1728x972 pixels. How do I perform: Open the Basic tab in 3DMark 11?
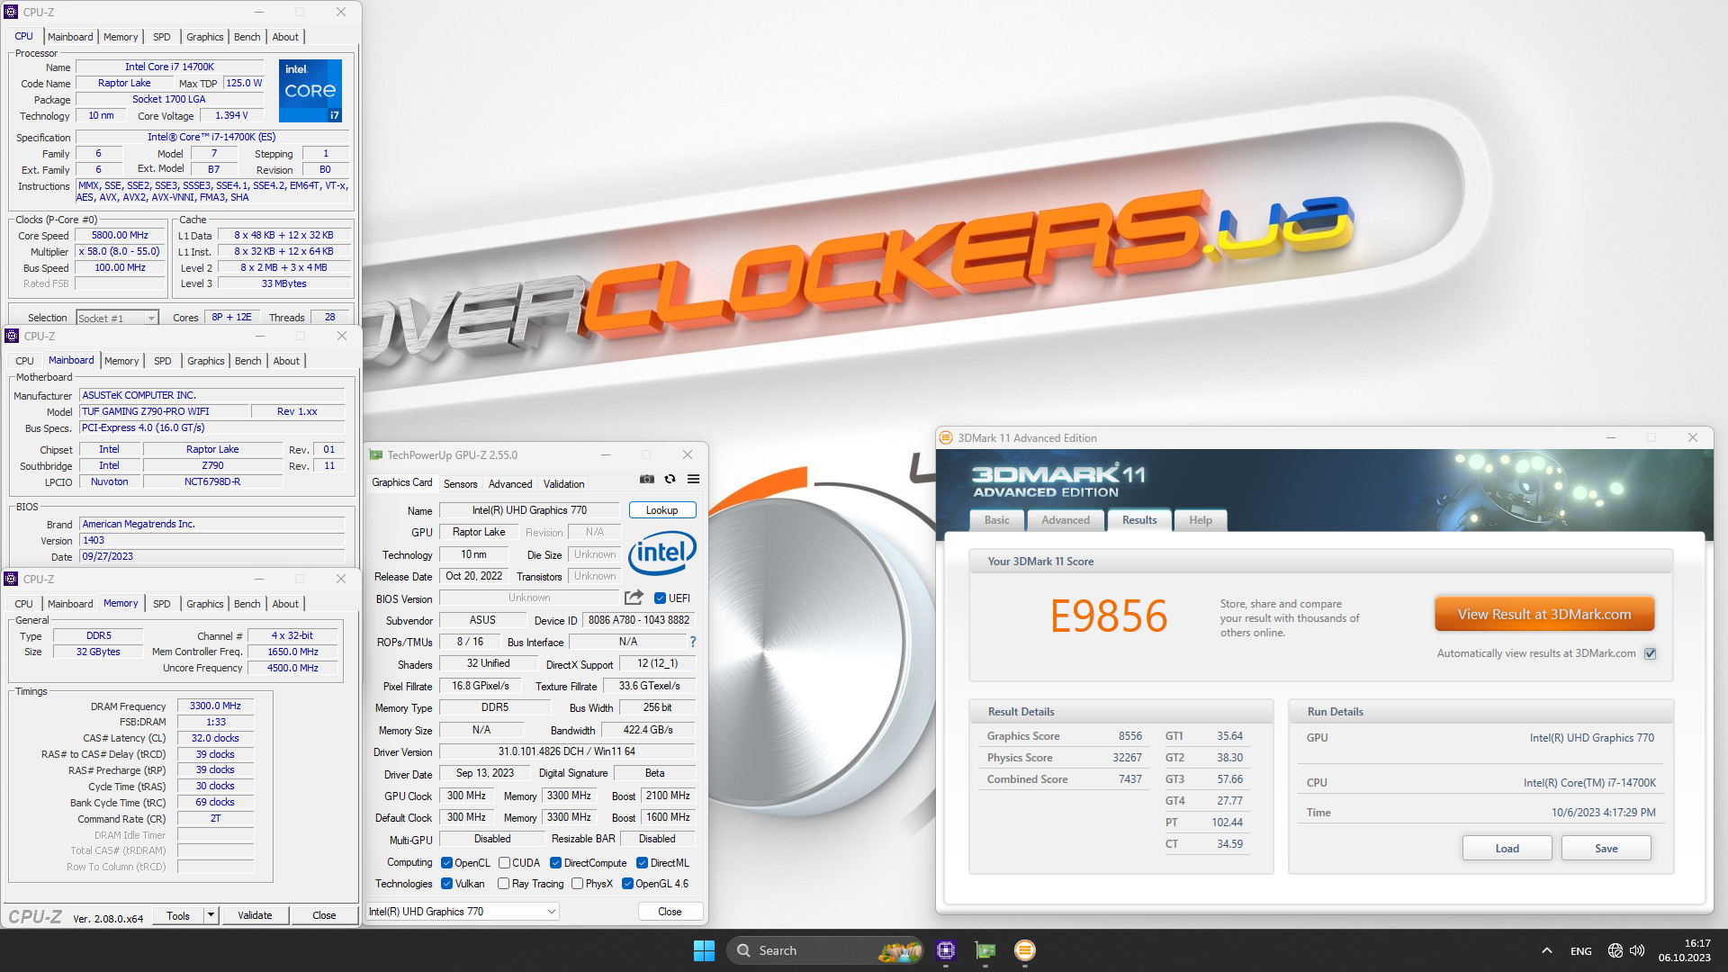coord(996,520)
